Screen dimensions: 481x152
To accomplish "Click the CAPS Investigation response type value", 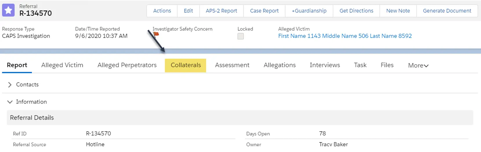I will point(26,36).
